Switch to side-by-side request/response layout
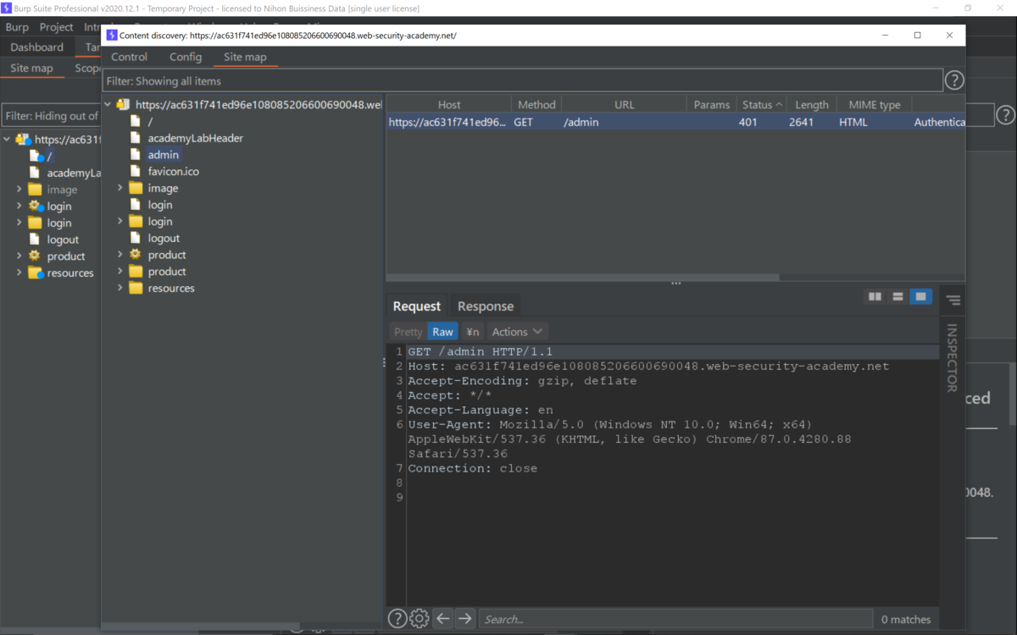This screenshot has width=1017, height=635. pyautogui.click(x=875, y=296)
